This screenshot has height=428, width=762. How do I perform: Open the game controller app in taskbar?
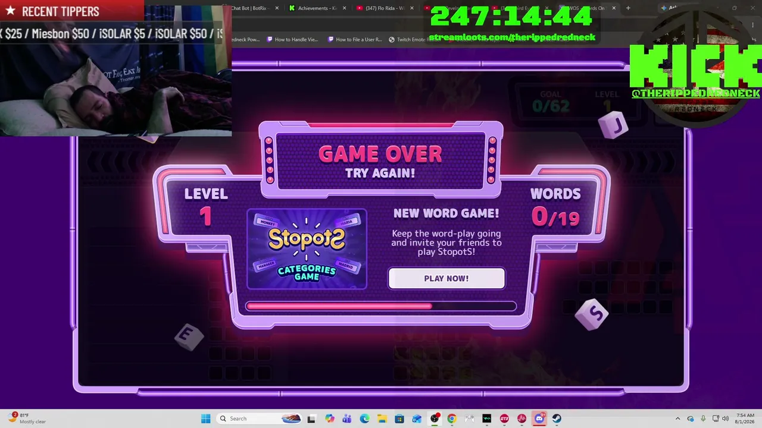[469, 418]
